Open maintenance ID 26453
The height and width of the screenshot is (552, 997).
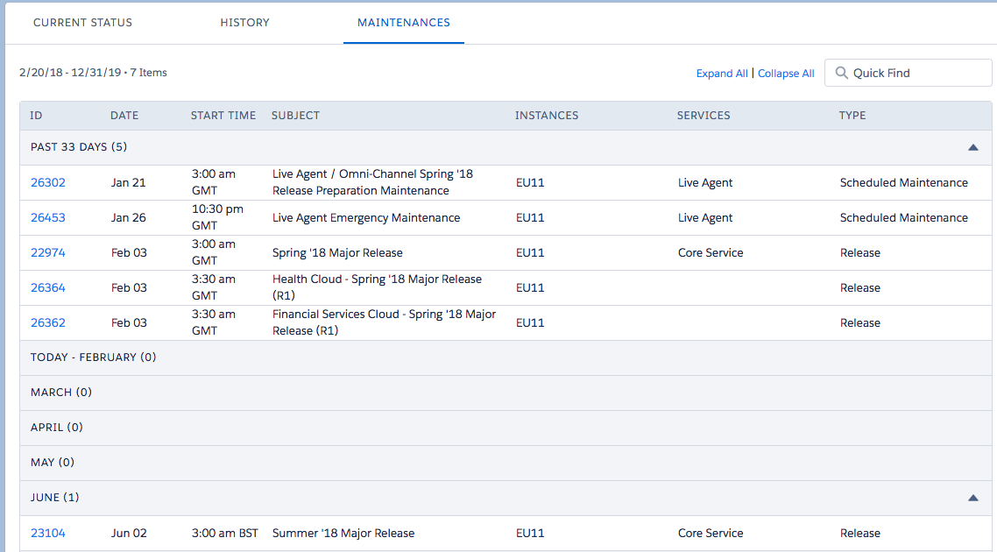coord(47,217)
